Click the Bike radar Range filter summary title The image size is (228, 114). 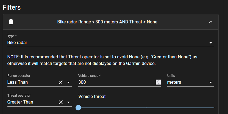tap(107, 22)
